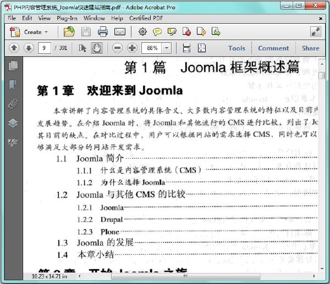
Task: Click the Zoom Out minus button
Action: point(118,48)
